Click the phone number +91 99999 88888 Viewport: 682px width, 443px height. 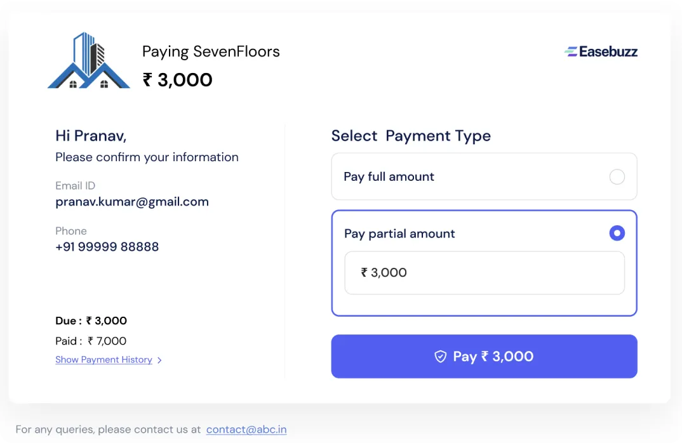[107, 247]
